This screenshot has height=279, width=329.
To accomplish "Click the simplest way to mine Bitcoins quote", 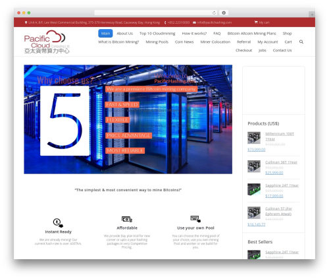I will [128, 190].
